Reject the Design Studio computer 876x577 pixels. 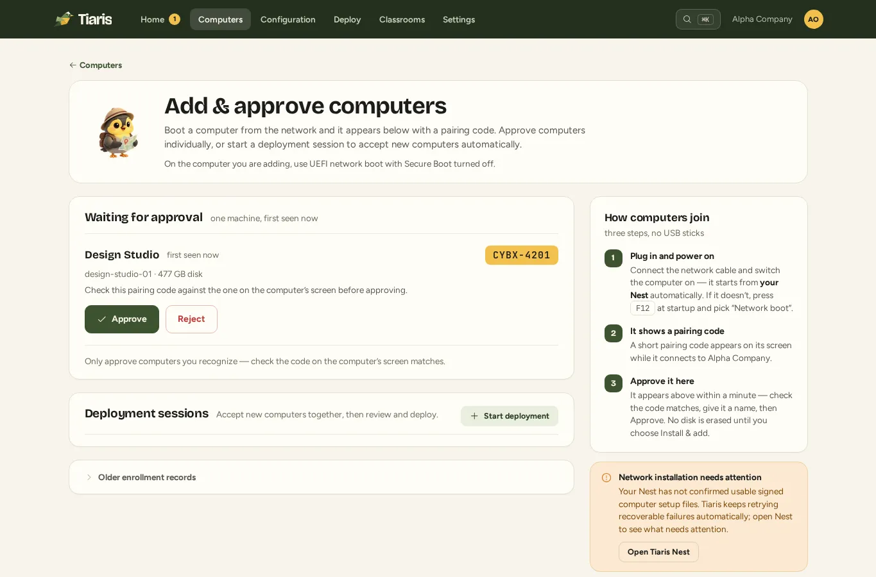click(191, 319)
